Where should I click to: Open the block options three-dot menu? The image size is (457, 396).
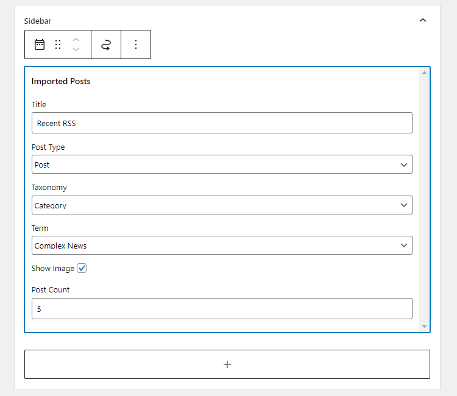(x=136, y=44)
